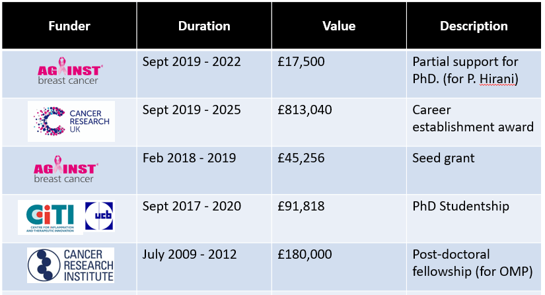Click the Description column header
This screenshot has width=545, height=295.
[x=474, y=26]
